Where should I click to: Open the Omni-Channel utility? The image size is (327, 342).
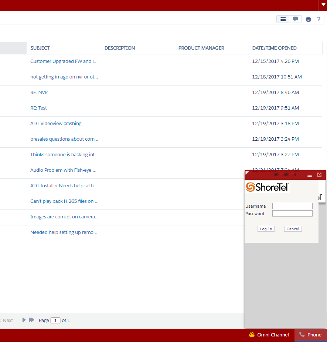pos(269,335)
